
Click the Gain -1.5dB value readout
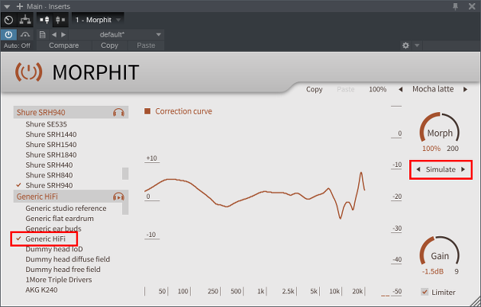coord(433,271)
